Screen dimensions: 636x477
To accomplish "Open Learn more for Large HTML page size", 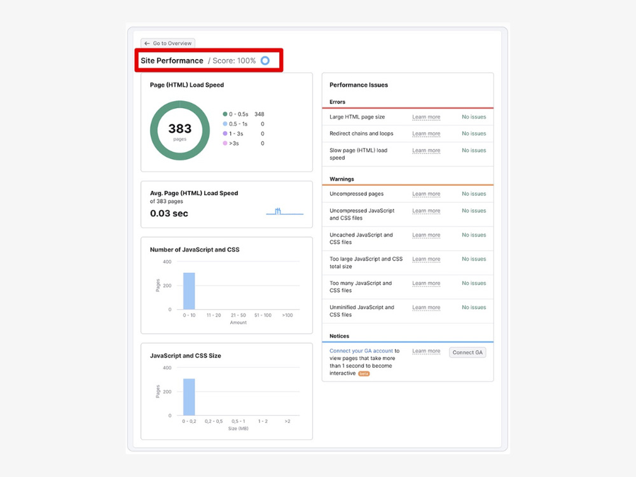I will 426,117.
